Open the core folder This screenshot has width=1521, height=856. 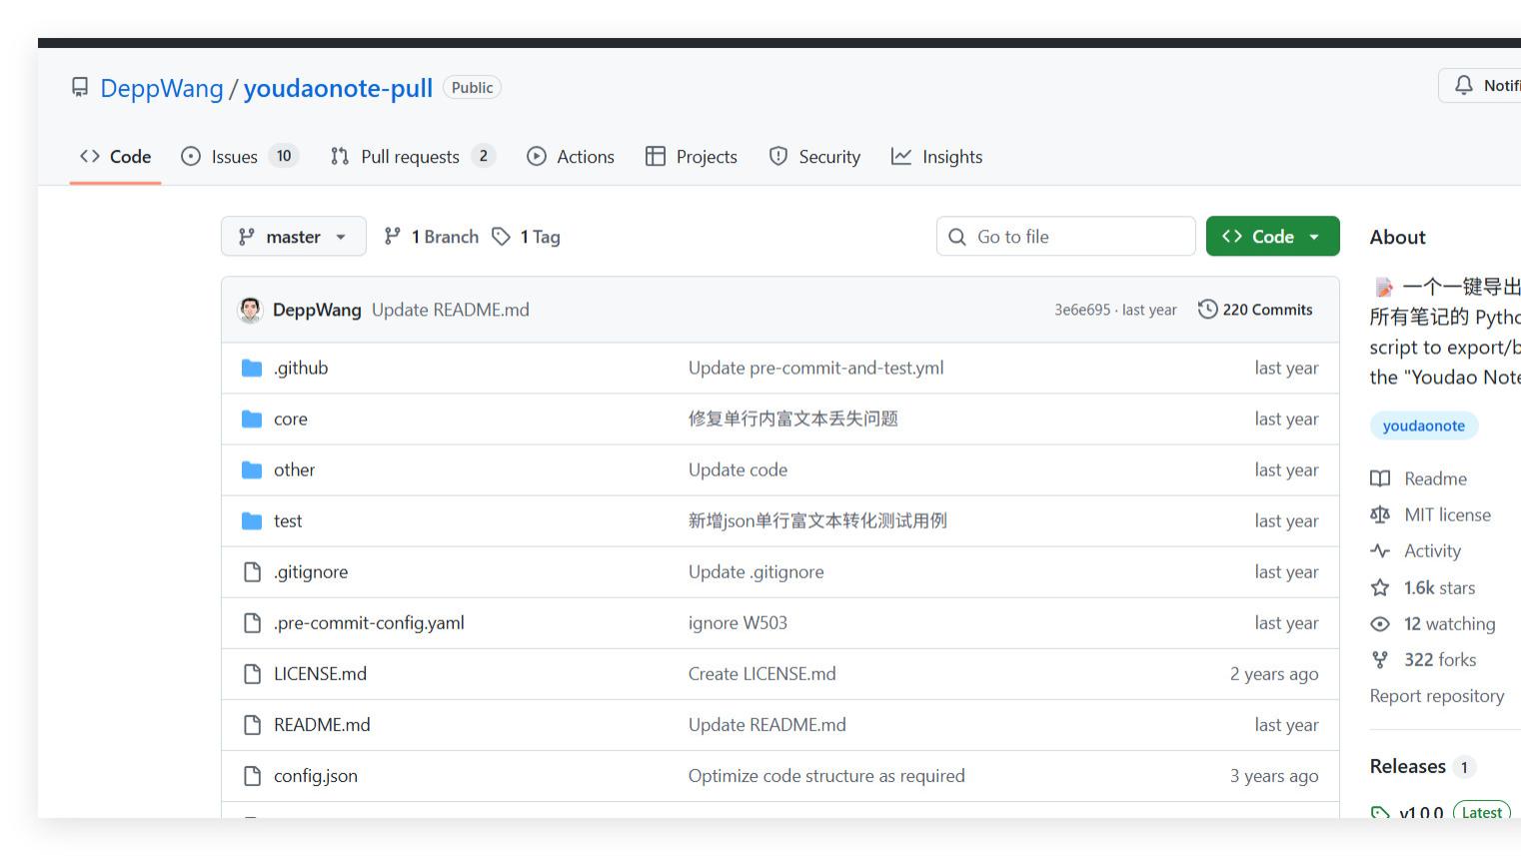click(290, 419)
